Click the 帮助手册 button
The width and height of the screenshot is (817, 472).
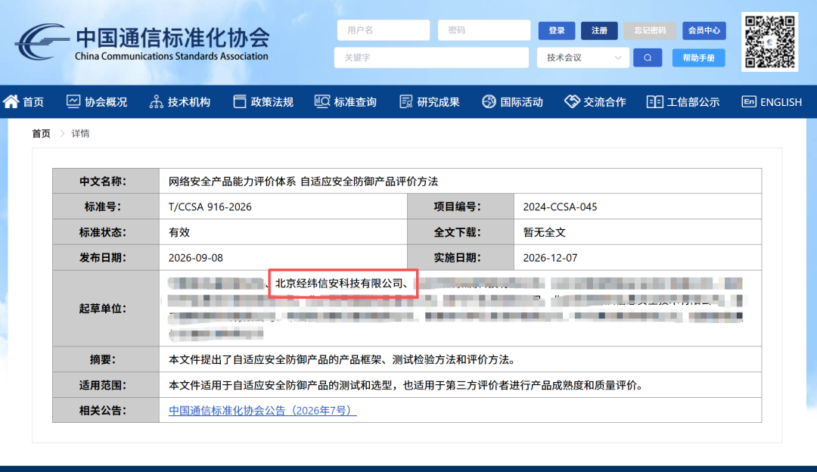pos(699,57)
